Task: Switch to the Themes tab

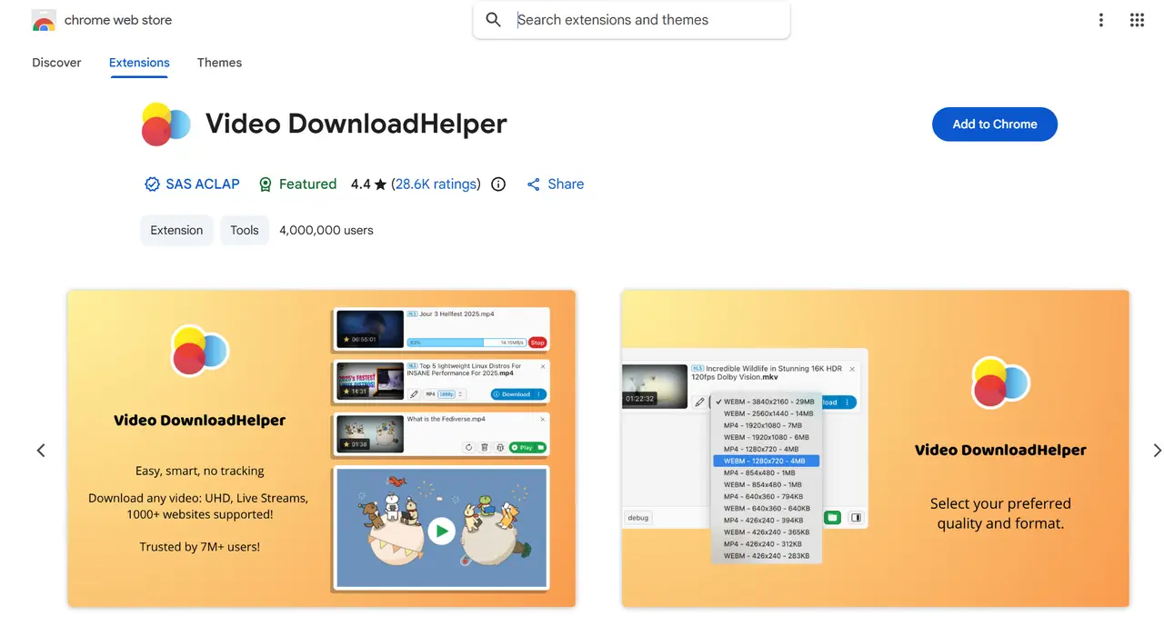Action: (x=219, y=63)
